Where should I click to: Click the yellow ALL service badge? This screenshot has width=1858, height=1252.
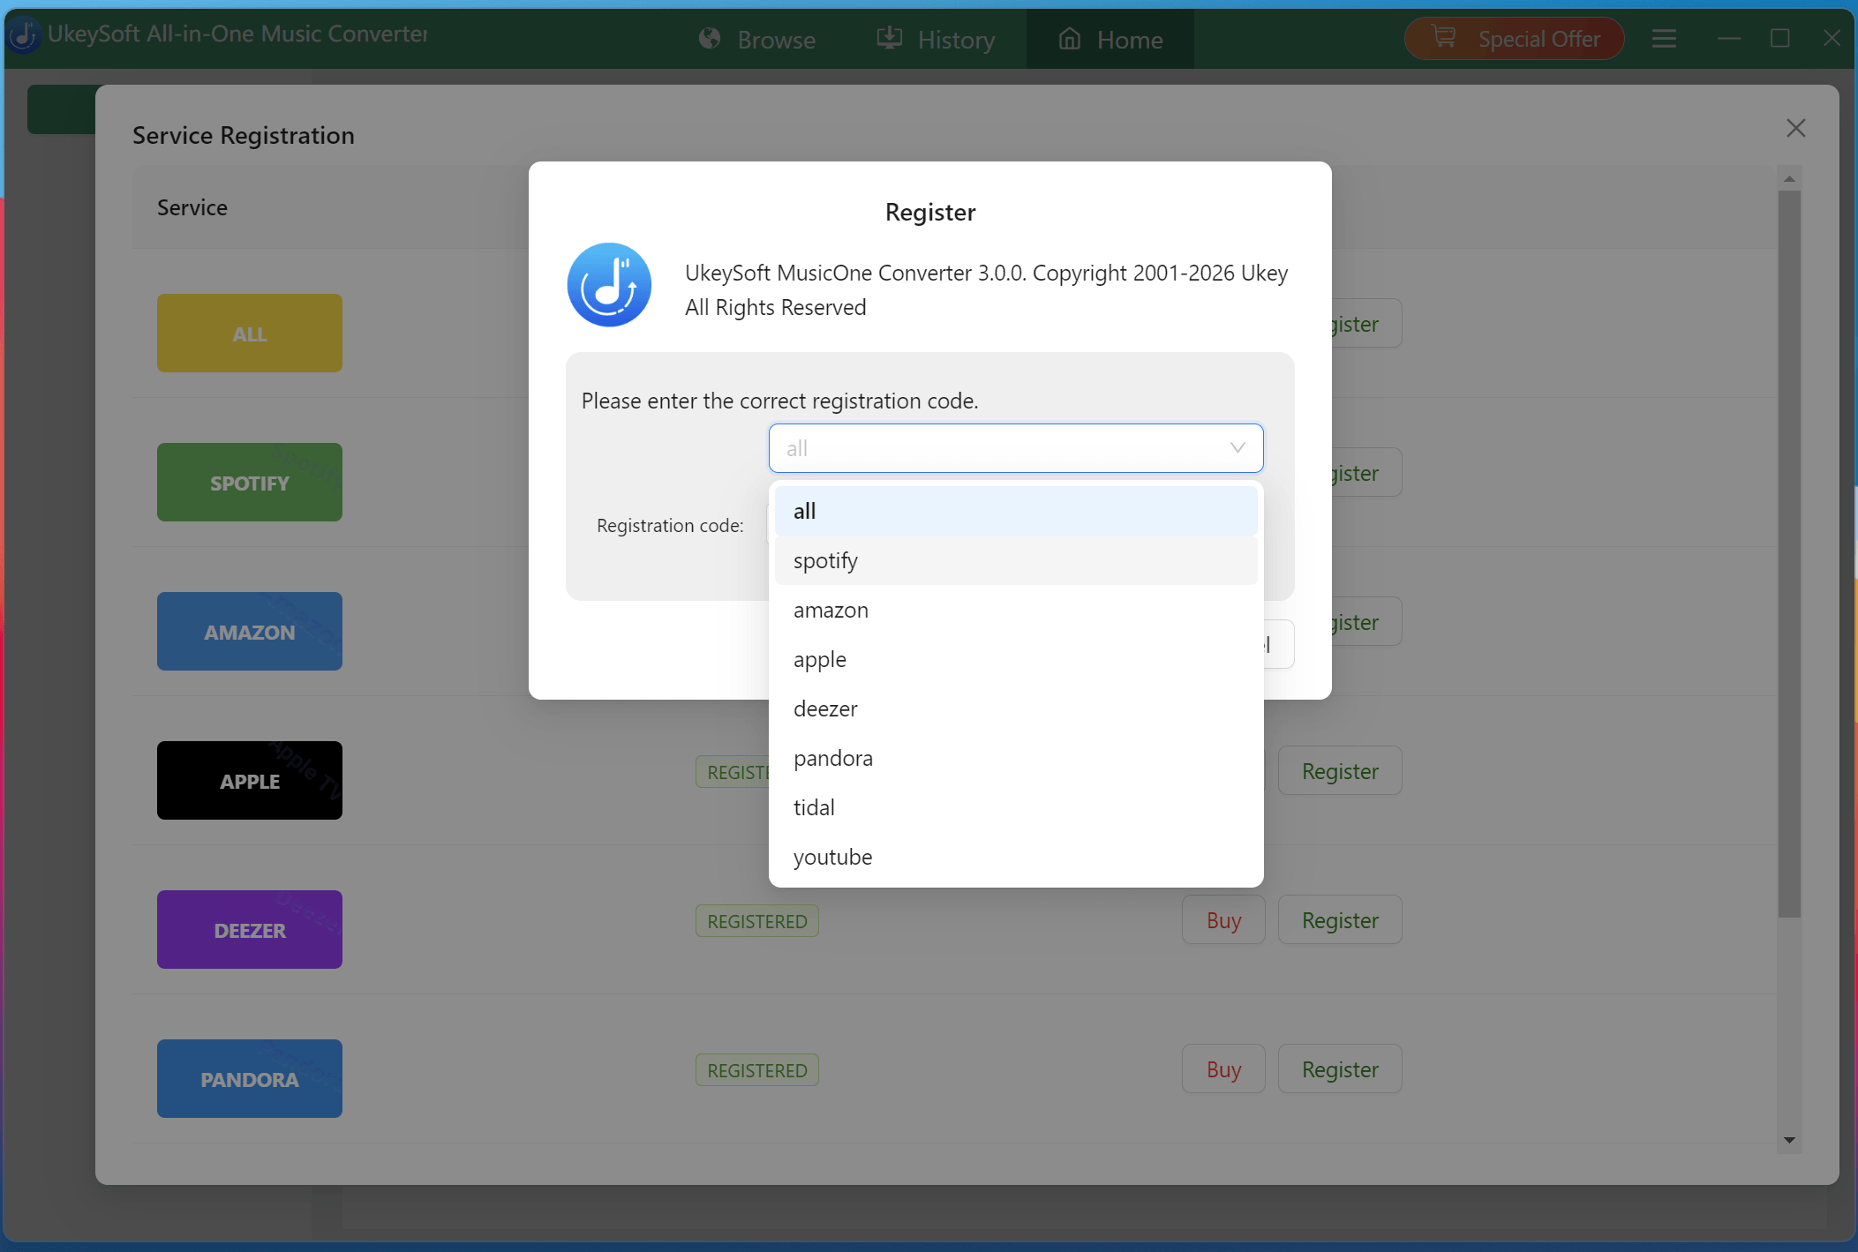pyautogui.click(x=249, y=333)
